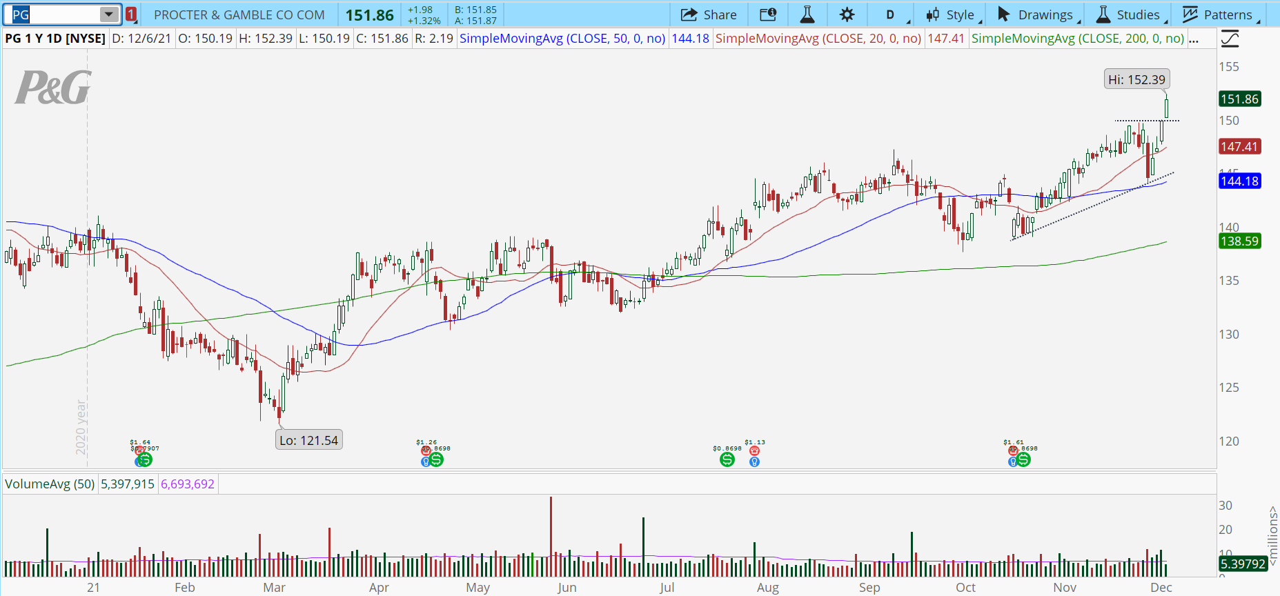Click the 'Hi: 152.39' price bubble

(1136, 79)
